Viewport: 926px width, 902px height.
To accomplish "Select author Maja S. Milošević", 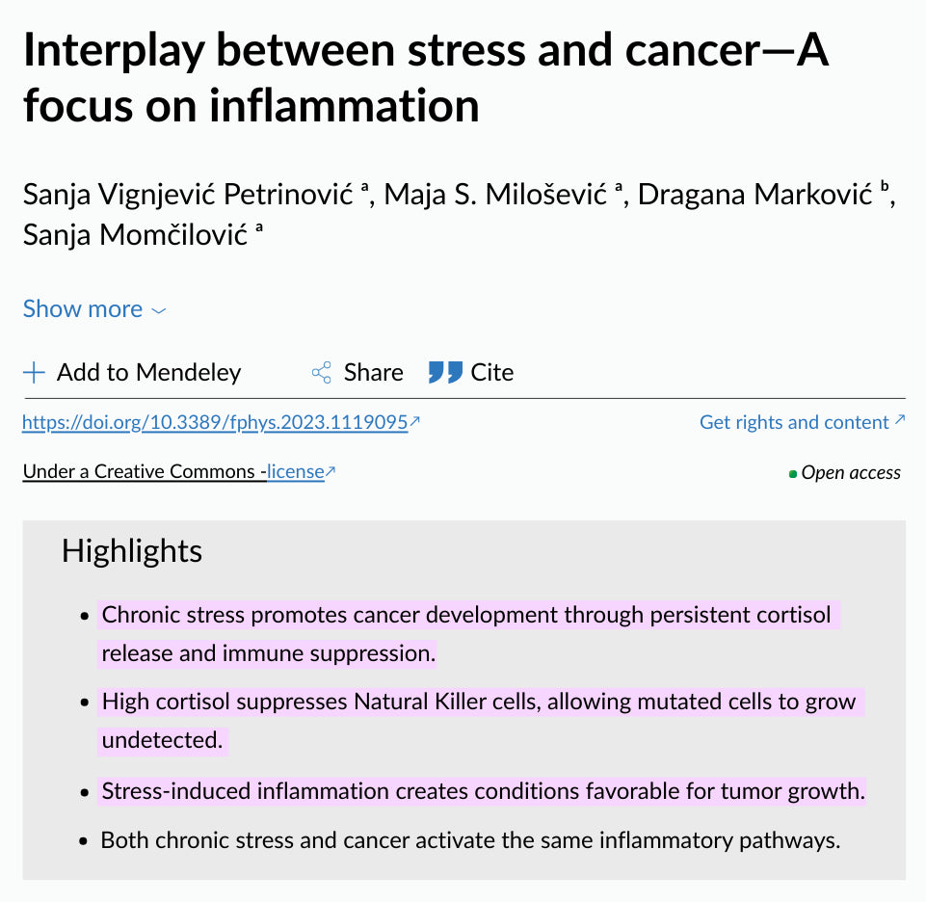I will click(495, 195).
